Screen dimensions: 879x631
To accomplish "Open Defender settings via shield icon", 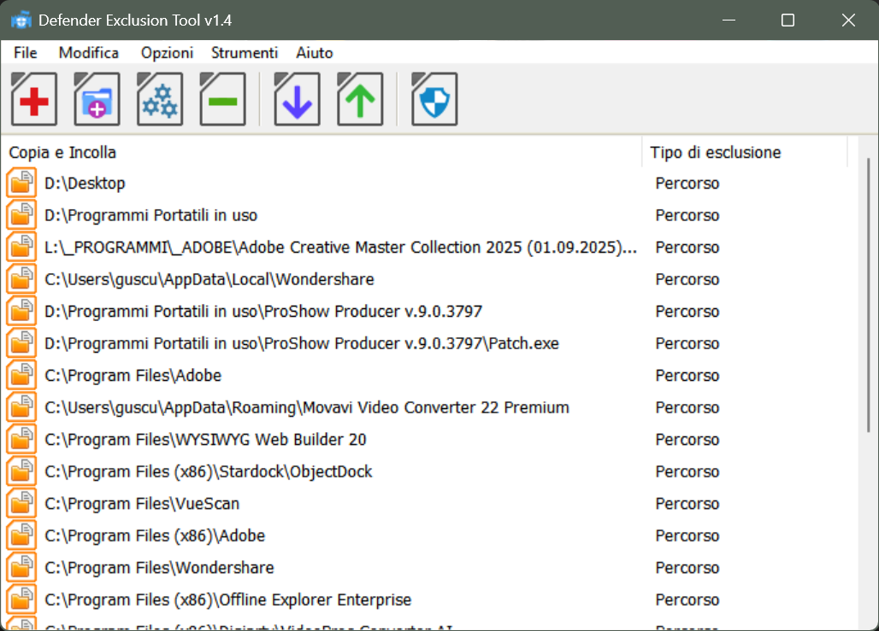I will tap(434, 99).
